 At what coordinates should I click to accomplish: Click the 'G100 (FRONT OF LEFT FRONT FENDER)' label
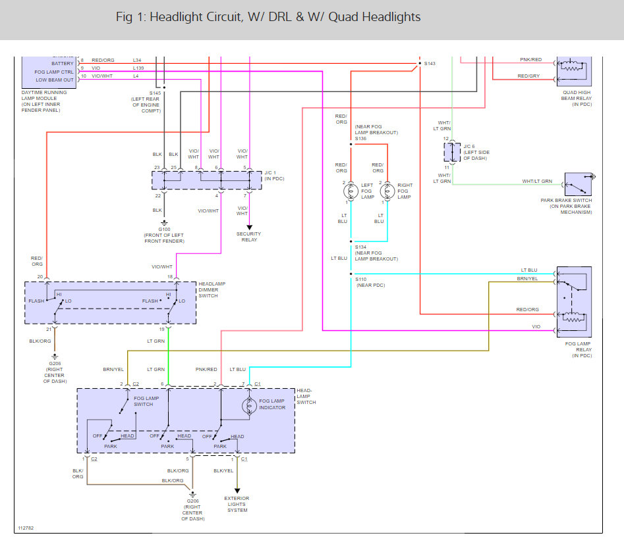click(x=164, y=236)
